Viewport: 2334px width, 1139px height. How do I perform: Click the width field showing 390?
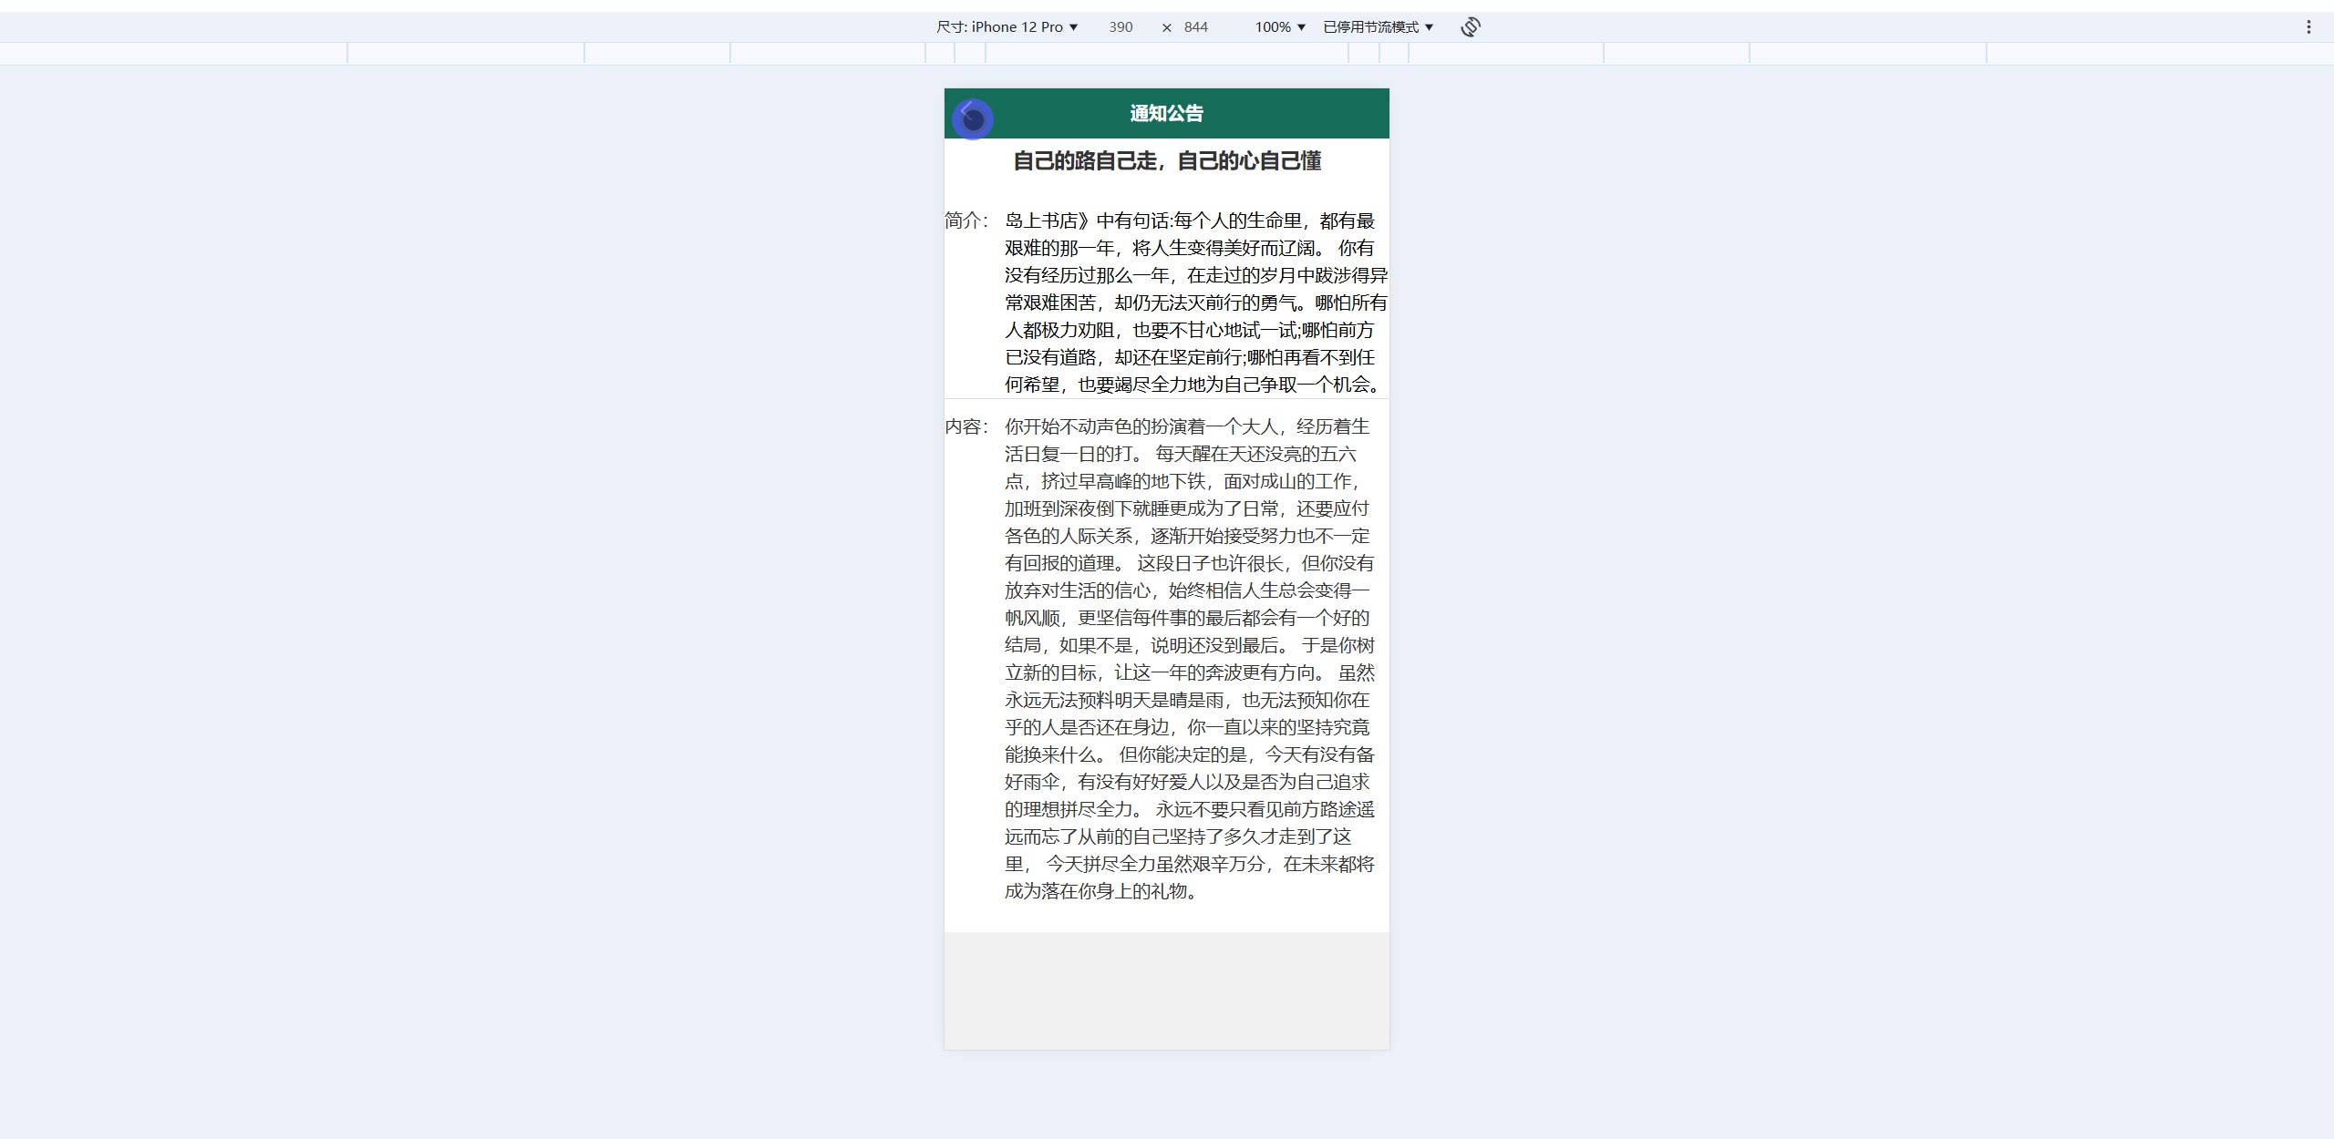(1121, 27)
